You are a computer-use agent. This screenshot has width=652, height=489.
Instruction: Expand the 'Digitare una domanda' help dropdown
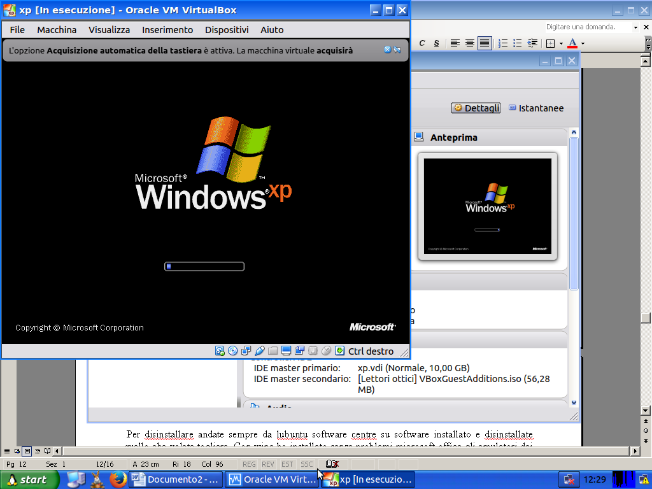coord(635,27)
